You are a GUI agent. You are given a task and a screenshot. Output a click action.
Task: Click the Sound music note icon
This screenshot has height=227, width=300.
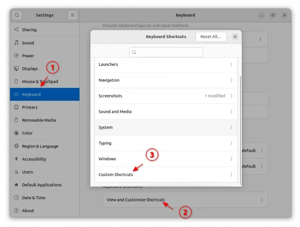point(16,43)
